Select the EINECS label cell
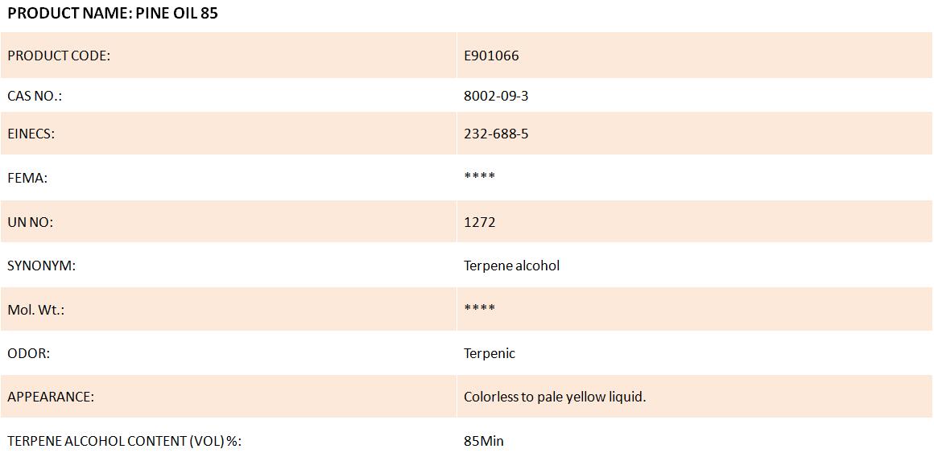Viewport: 934px width, 453px height. click(x=228, y=134)
